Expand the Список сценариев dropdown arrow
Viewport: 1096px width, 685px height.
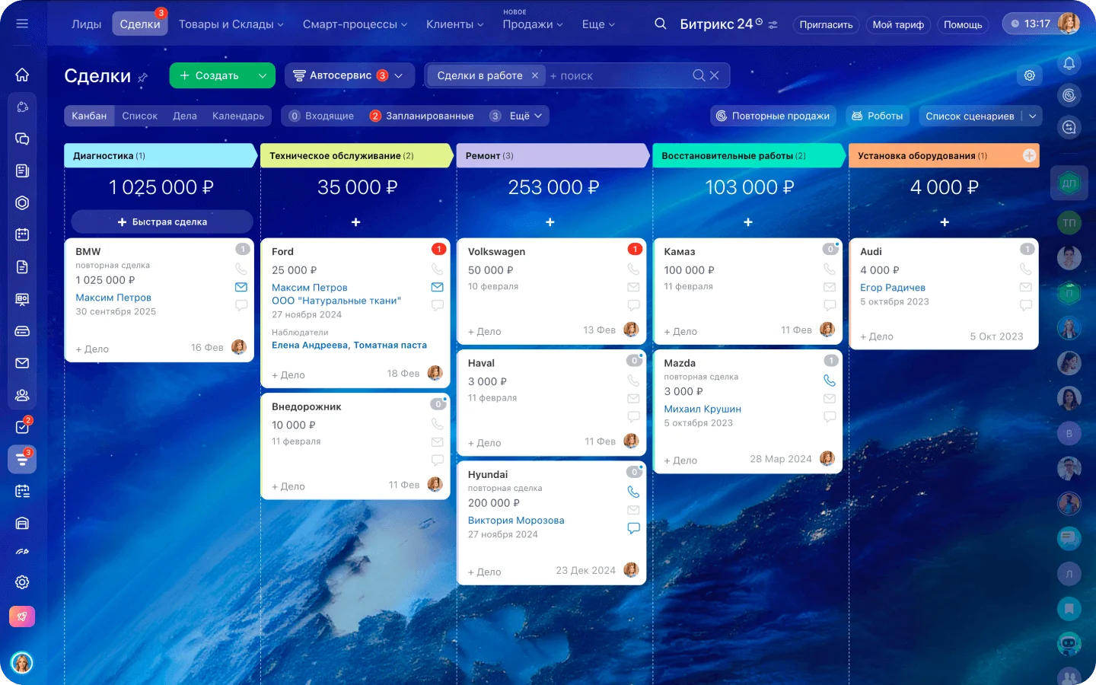click(x=1032, y=116)
